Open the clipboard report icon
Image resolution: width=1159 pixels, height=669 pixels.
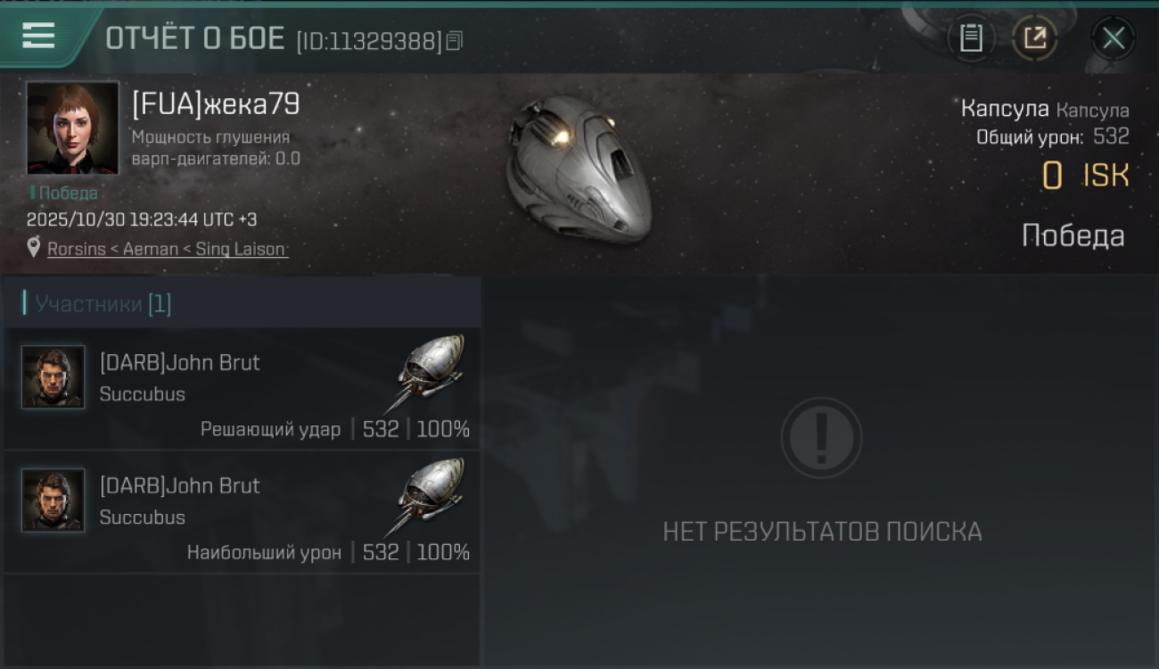971,38
